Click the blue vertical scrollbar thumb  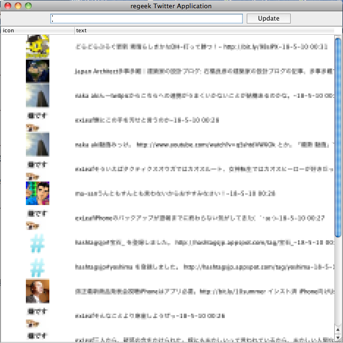[x=338, y=137]
